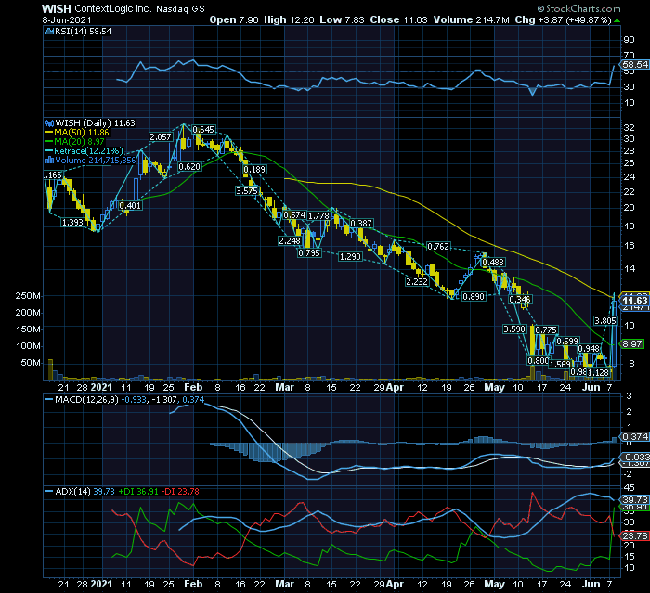The width and height of the screenshot is (650, 593).
Task: Click the 0.890 retracement label
Action: 474,297
